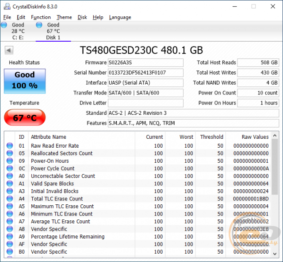Click status icon of Initial Invalid Blocks
Viewport: 283px width, 262px height.
[x=10, y=191]
